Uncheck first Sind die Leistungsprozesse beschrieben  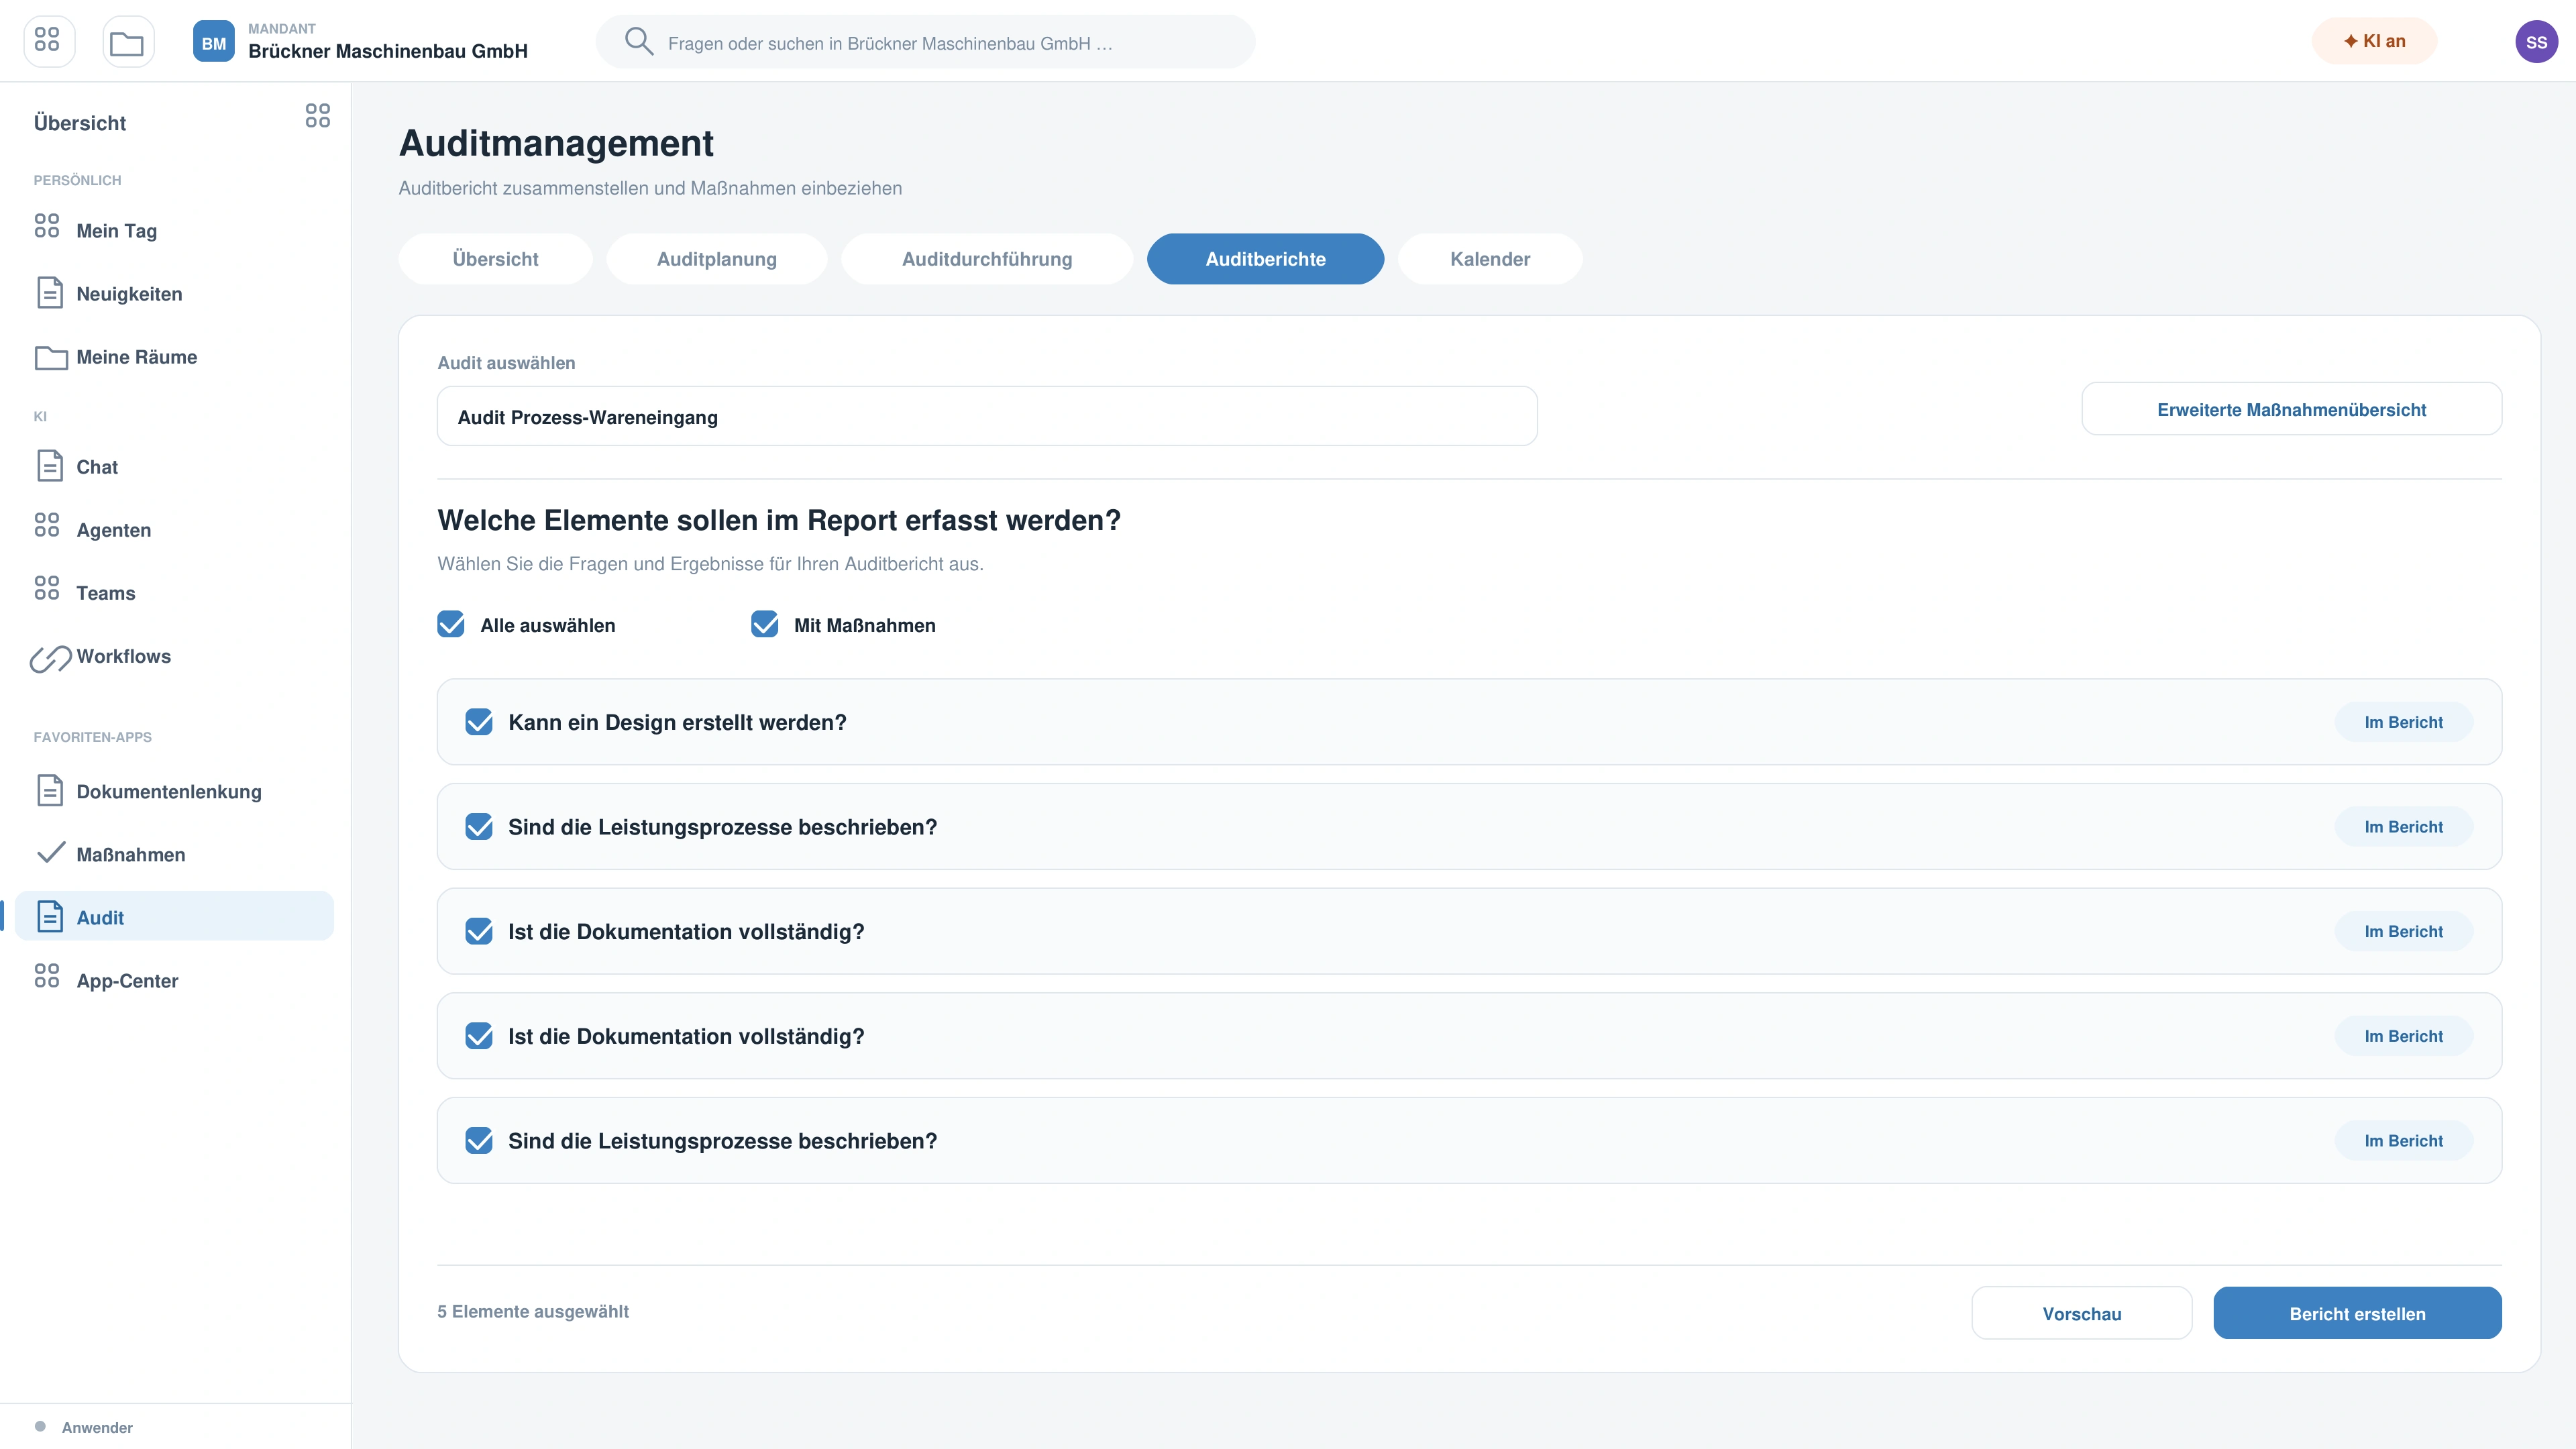[x=479, y=827]
